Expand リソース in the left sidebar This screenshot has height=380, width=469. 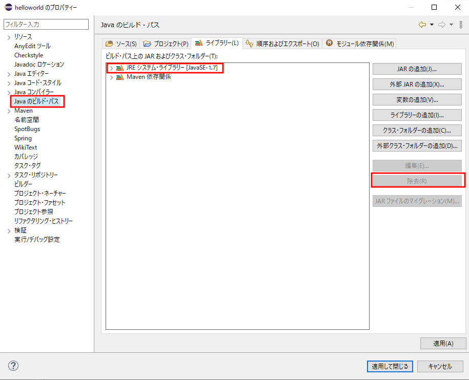9,36
